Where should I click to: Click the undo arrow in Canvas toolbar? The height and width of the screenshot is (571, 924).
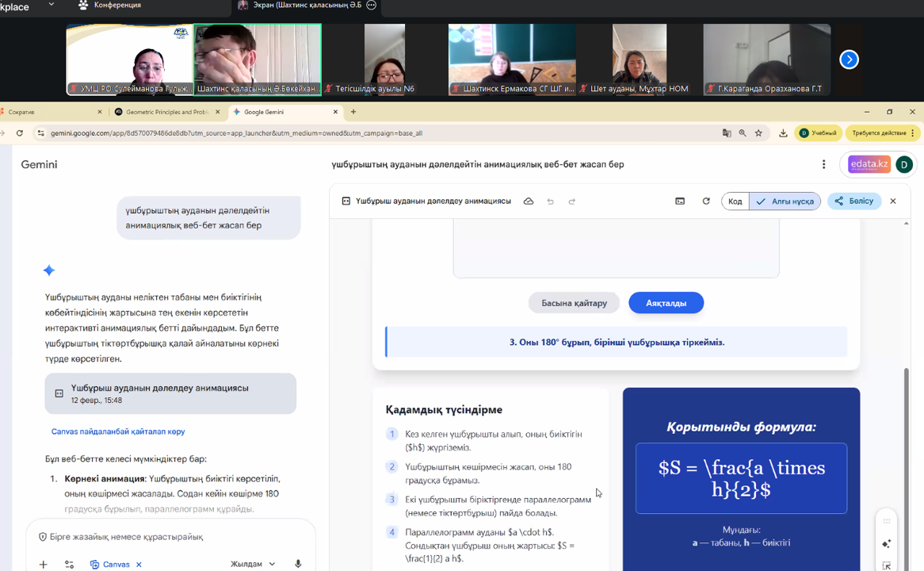tap(550, 201)
